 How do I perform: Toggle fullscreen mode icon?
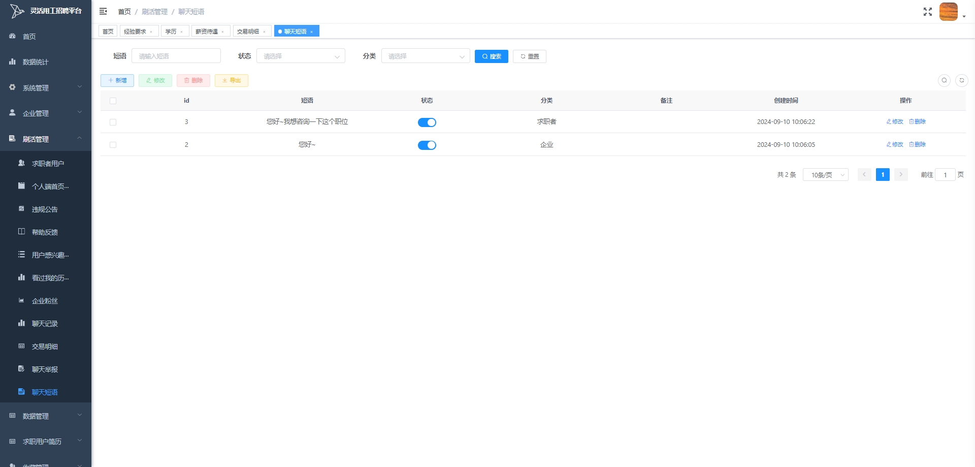tap(927, 12)
